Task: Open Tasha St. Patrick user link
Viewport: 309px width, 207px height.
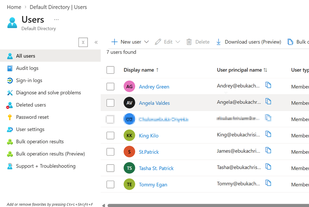Action: [156, 168]
